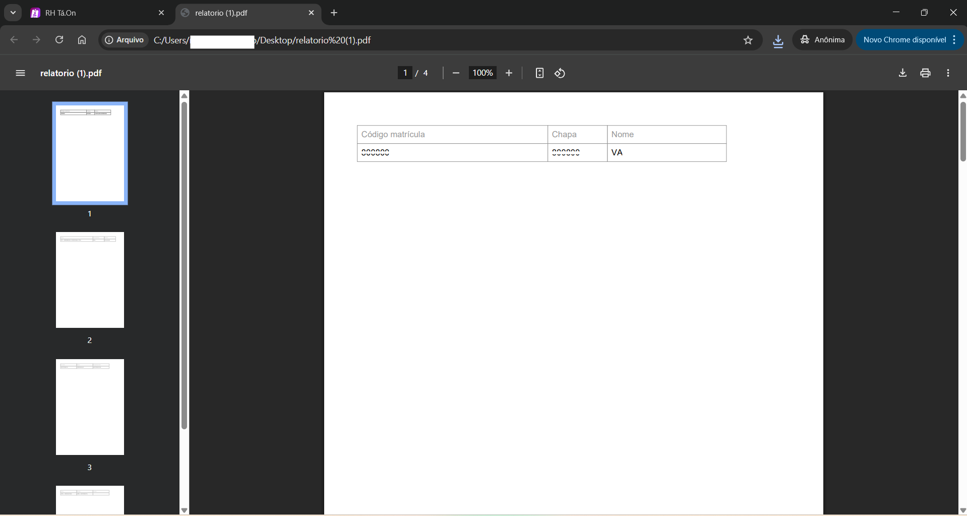Navigate forward in browser history
Viewport: 967px width, 516px height.
point(36,40)
